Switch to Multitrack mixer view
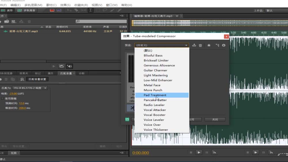 pyautogui.click(x=26, y=10)
